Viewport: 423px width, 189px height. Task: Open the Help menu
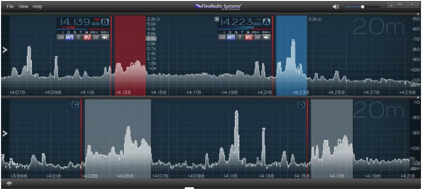coord(37,7)
